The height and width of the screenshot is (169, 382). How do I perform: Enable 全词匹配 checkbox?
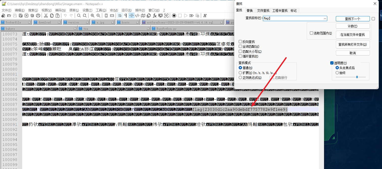pos(240,46)
